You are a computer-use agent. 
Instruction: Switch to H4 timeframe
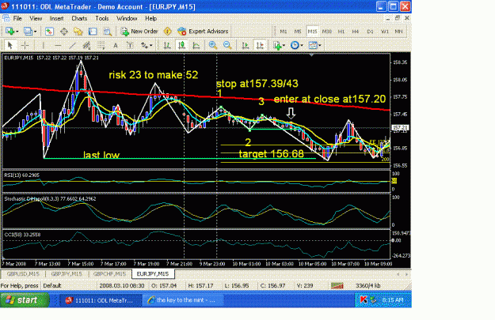(356, 32)
